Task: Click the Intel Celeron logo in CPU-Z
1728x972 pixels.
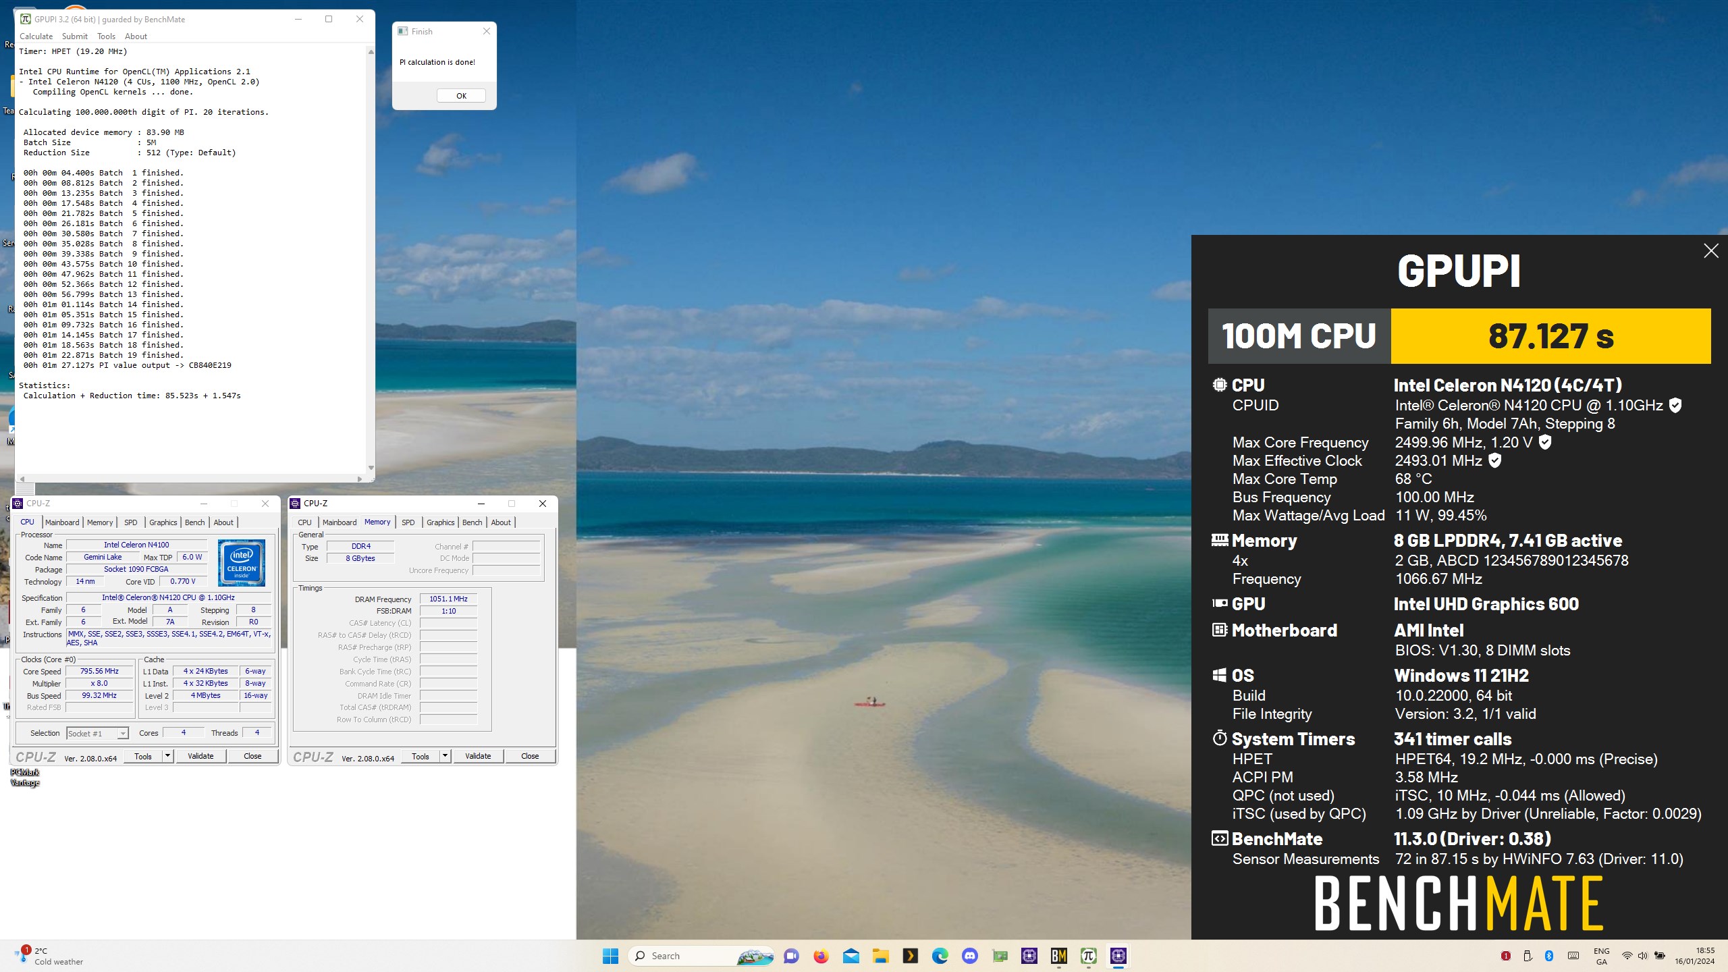Action: pos(242,562)
